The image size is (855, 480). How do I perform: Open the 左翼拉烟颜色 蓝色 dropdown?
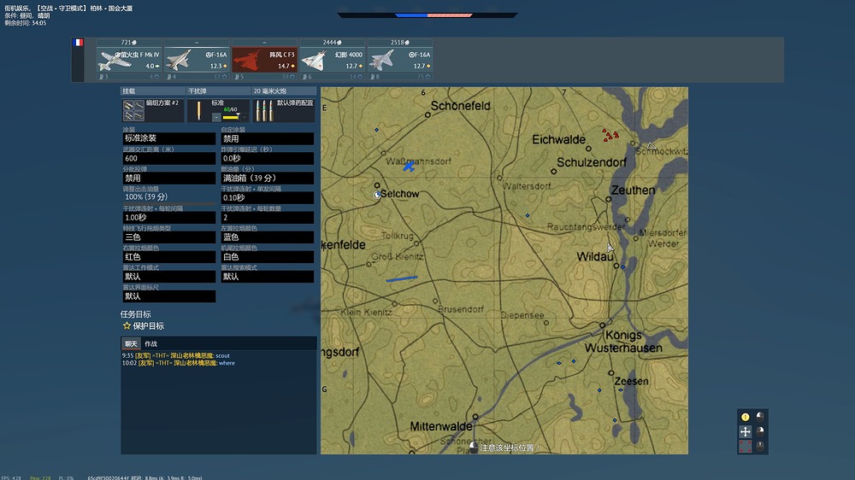coord(267,237)
